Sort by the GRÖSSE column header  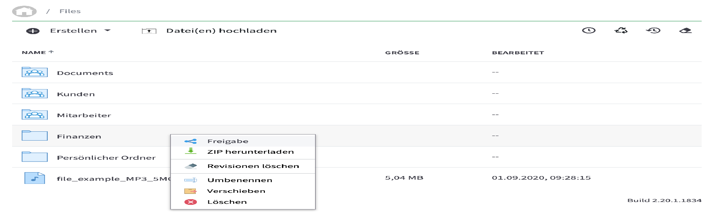click(x=402, y=53)
